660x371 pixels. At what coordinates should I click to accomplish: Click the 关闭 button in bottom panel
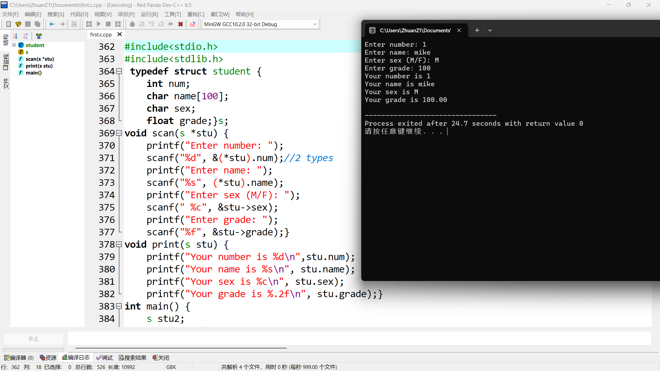(161, 358)
